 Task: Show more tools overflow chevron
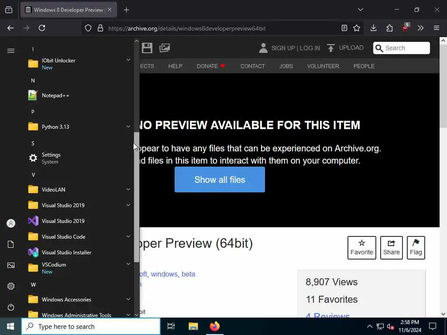click(x=420, y=28)
